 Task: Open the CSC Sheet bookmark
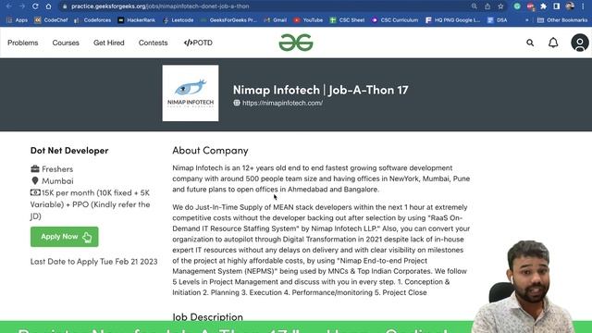(x=348, y=20)
